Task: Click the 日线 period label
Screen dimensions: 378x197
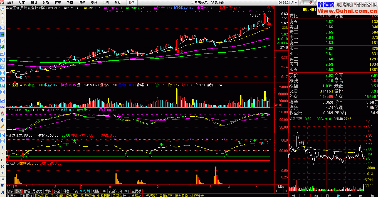Action: pyautogui.click(x=281, y=186)
